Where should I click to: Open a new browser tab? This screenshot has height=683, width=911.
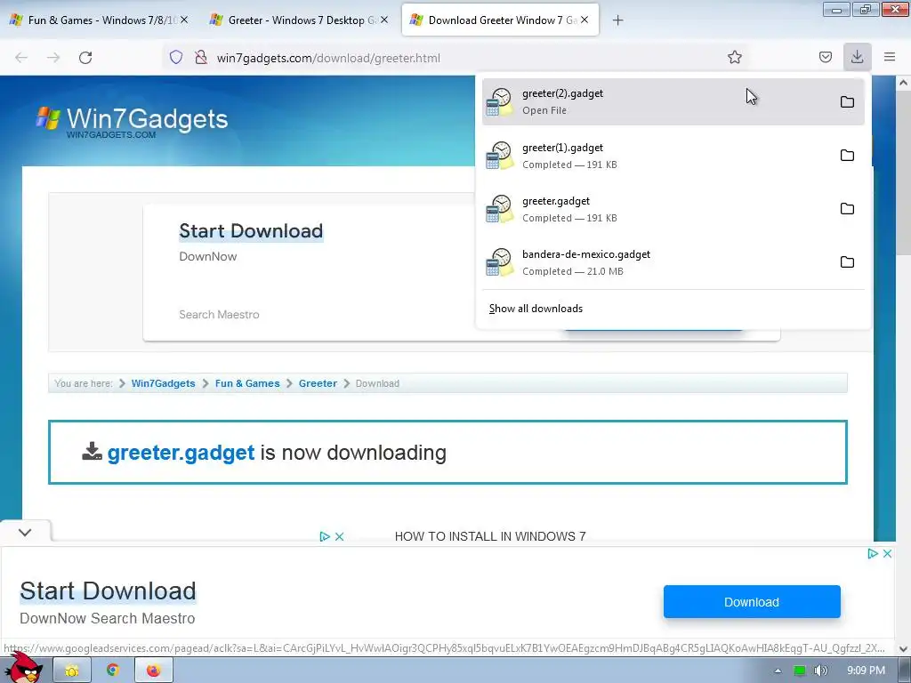[x=617, y=20]
